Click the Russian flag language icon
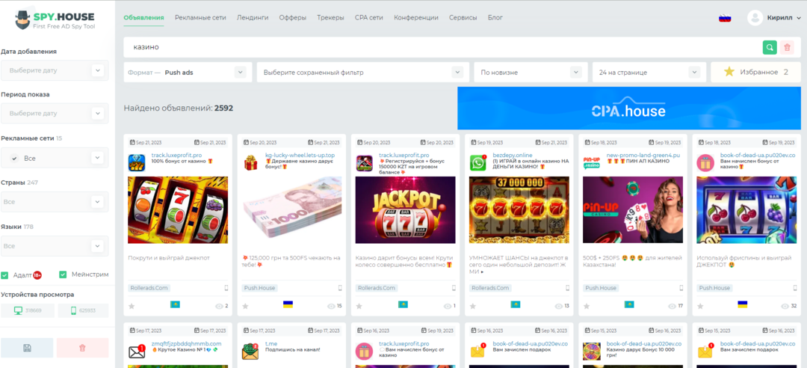Image resolution: width=807 pixels, height=368 pixels. click(725, 17)
